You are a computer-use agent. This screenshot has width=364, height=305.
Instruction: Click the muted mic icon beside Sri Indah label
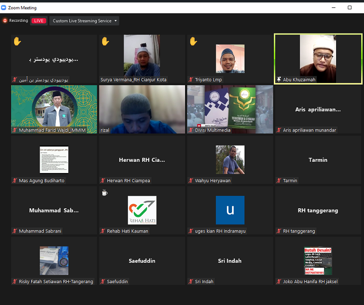click(191, 281)
